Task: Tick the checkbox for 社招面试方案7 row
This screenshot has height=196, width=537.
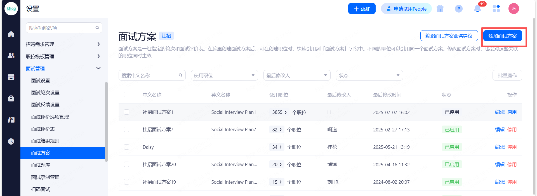Action: coord(127,129)
